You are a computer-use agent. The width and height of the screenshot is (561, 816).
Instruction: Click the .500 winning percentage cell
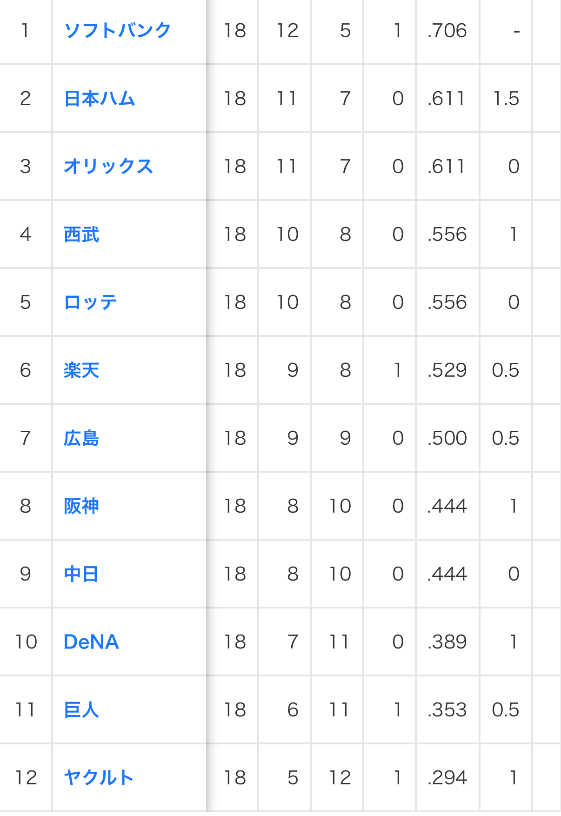pos(447,438)
